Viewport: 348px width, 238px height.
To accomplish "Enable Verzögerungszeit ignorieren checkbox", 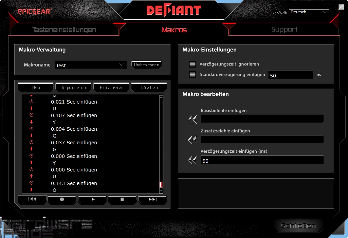I will (193, 64).
